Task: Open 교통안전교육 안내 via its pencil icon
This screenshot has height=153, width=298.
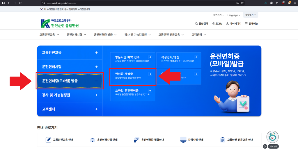Action: pos(49,140)
